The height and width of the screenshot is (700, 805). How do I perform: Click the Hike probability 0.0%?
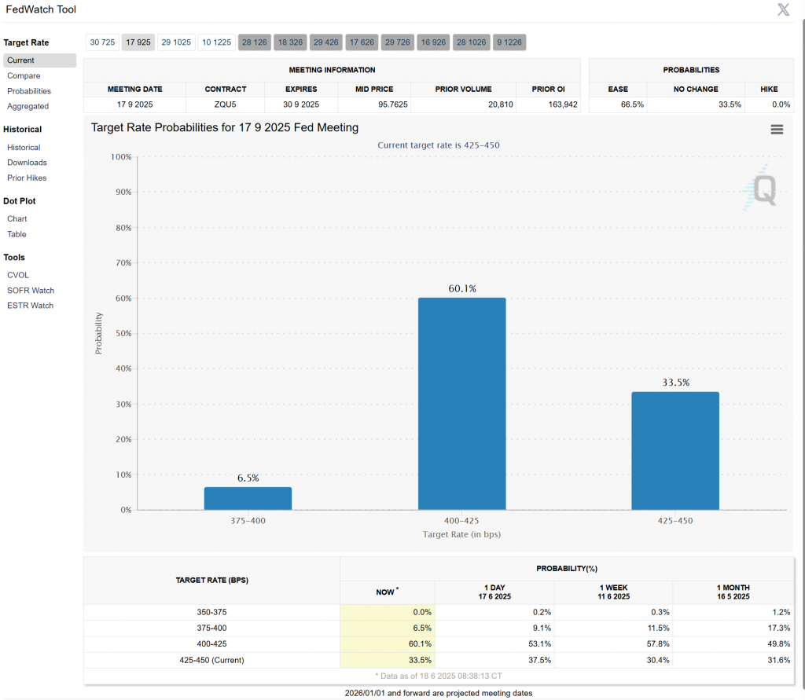click(x=781, y=104)
